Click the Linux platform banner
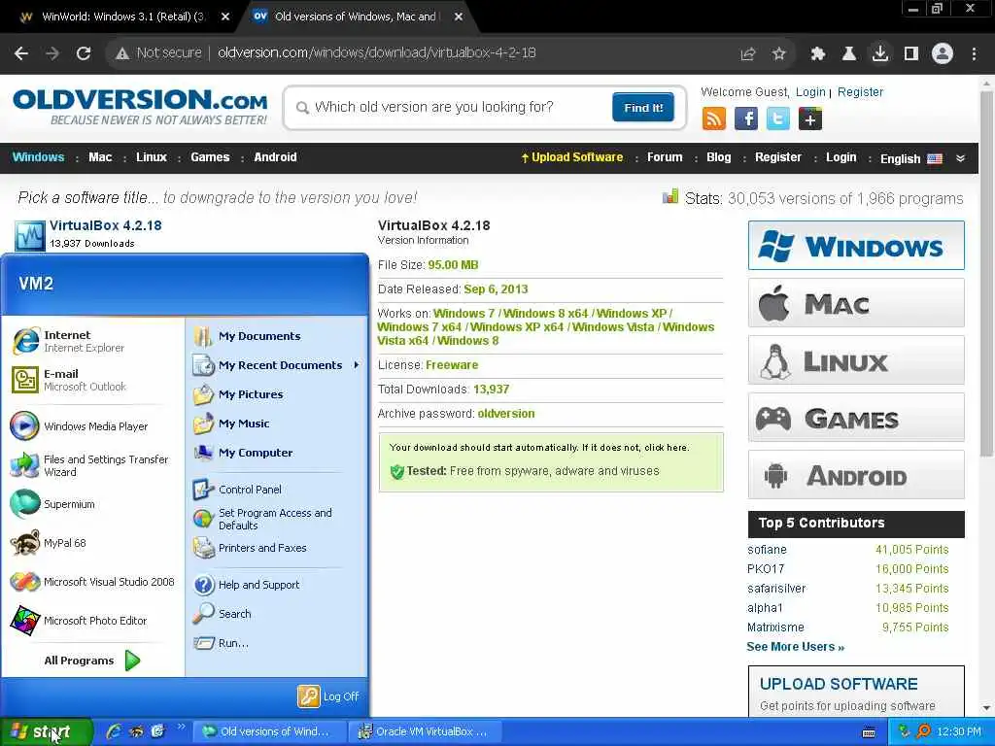The height and width of the screenshot is (746, 995). tap(856, 360)
